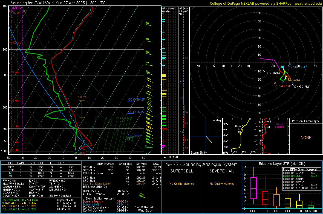Click the Corfidi Downshear = 301/52 kt line
This screenshot has width=323, height=214.
106,207
